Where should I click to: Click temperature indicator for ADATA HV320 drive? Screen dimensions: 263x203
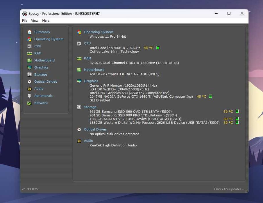coord(237,119)
